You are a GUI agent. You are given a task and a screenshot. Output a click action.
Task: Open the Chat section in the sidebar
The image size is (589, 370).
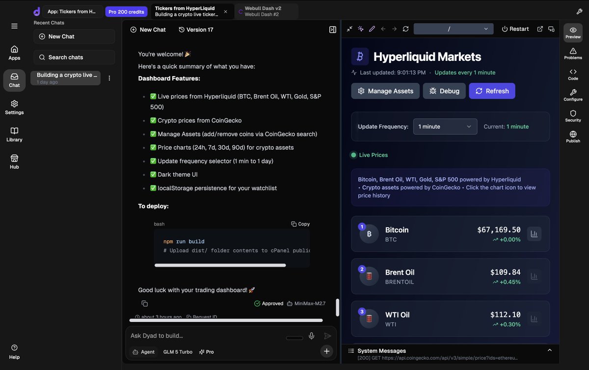[14, 80]
